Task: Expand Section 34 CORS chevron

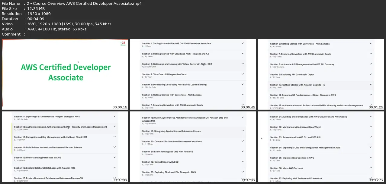Action: (371, 148)
